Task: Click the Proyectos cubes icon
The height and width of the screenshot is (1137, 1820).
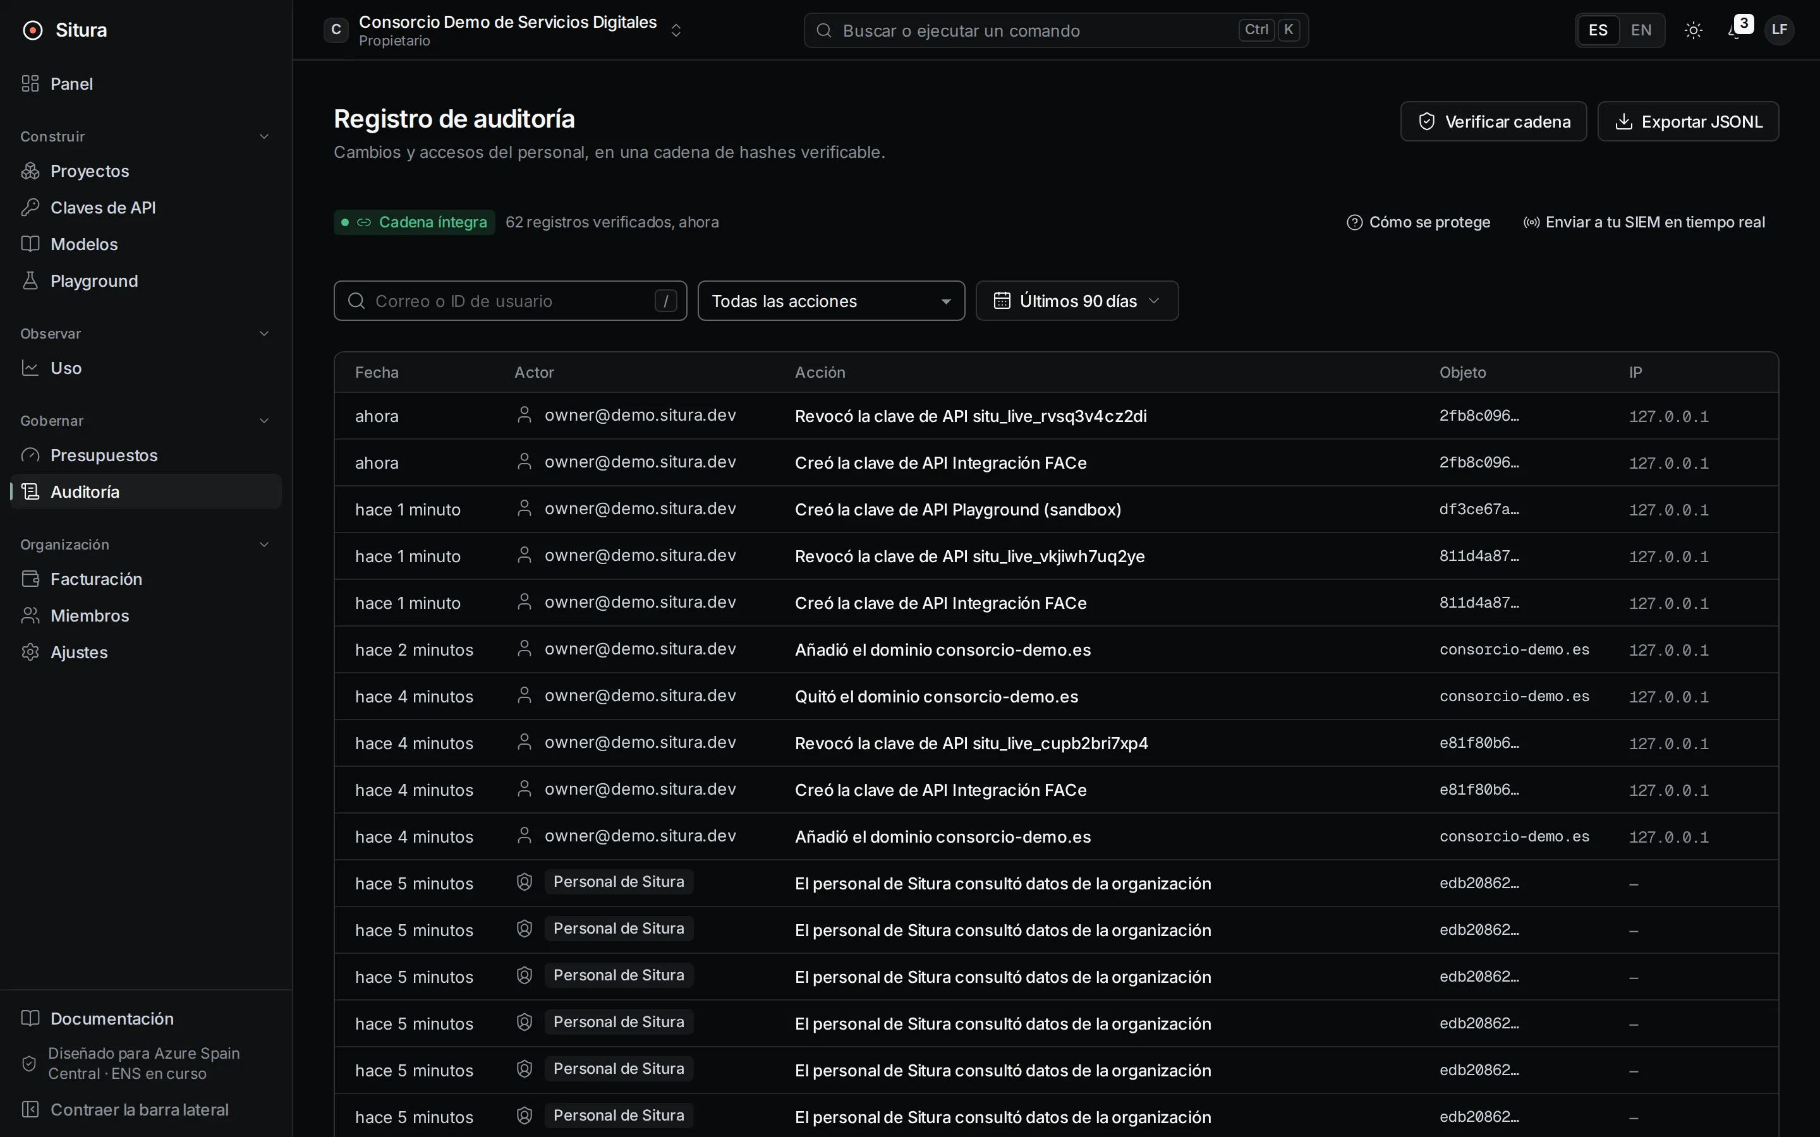Action: click(30, 171)
